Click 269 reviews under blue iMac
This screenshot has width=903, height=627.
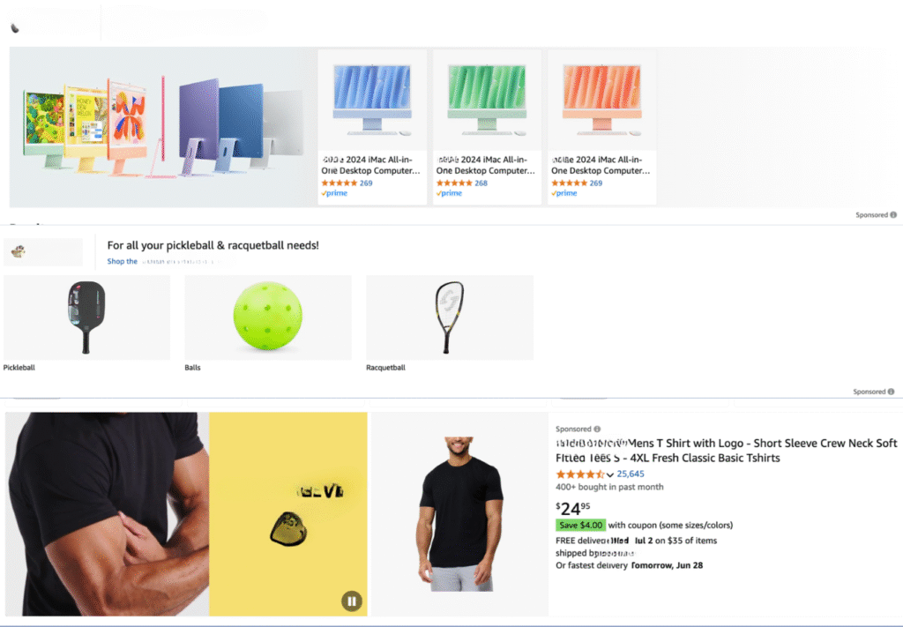[x=366, y=183]
